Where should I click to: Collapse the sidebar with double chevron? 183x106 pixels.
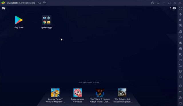(180, 3)
